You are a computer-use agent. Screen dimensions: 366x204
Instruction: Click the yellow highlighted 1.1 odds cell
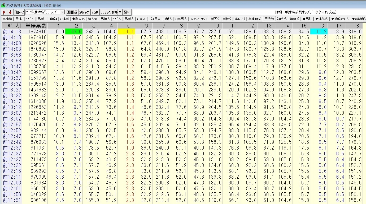(126, 31)
